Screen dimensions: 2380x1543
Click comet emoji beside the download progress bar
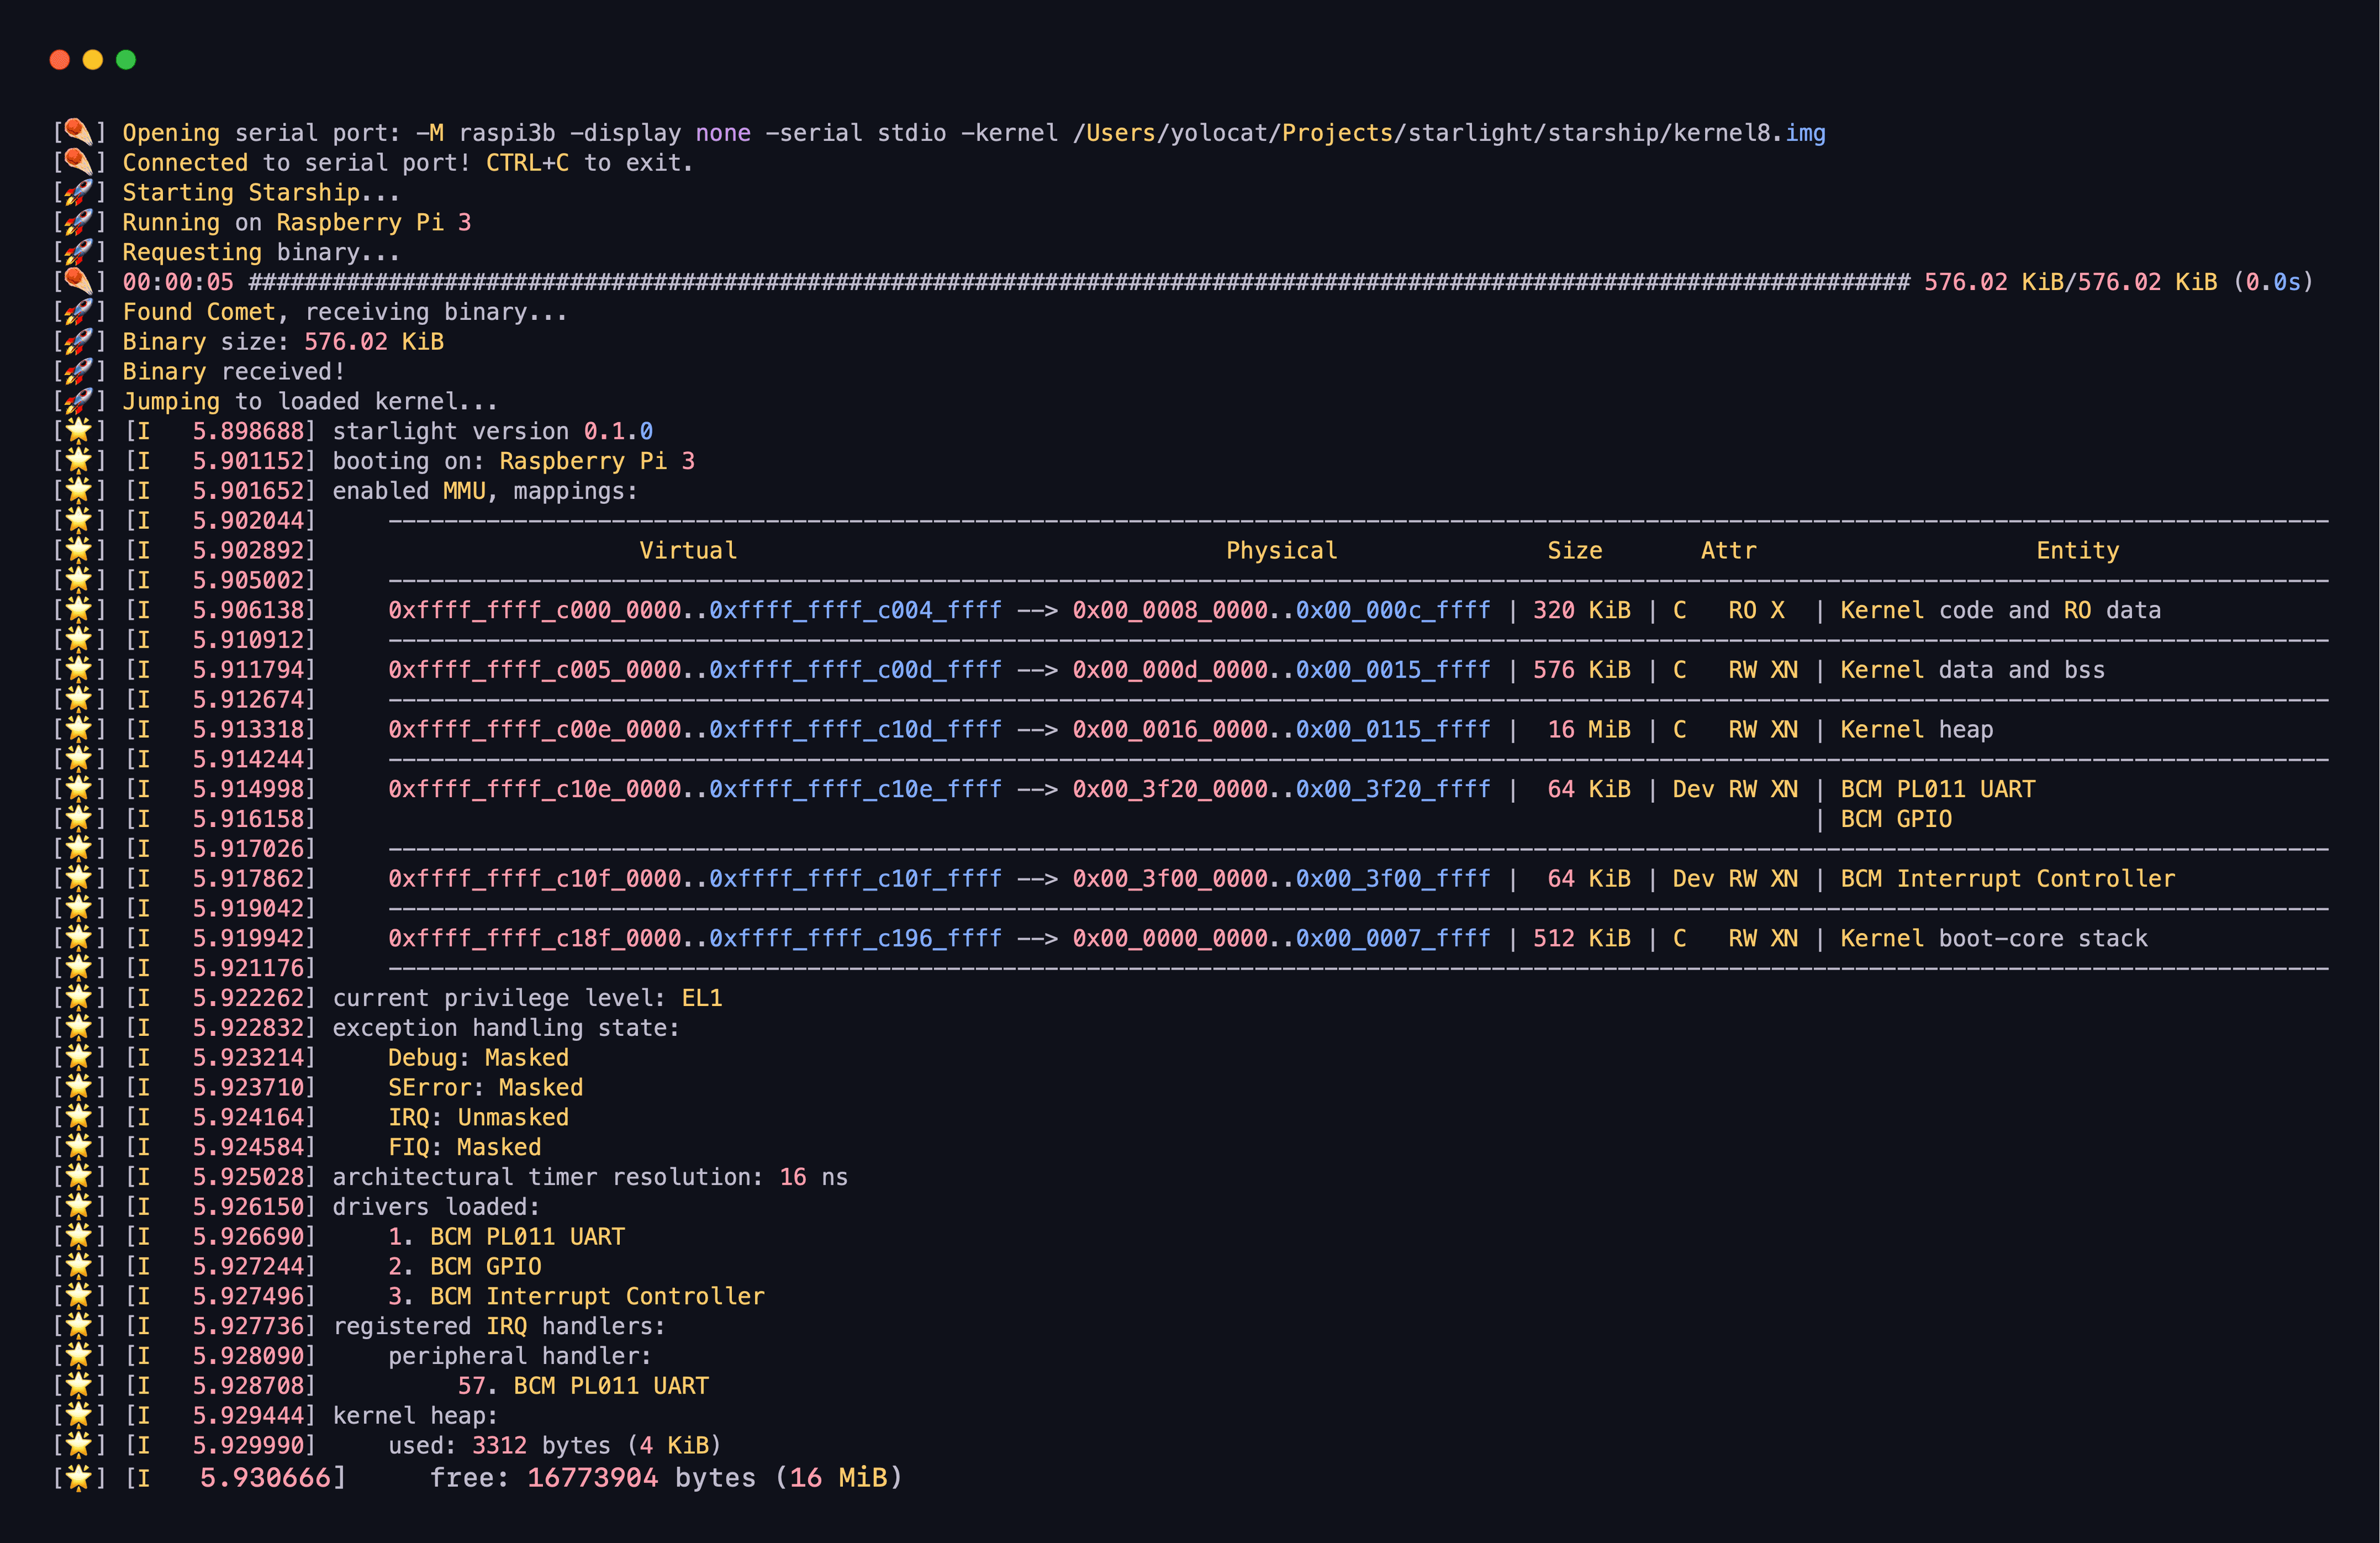click(x=78, y=282)
